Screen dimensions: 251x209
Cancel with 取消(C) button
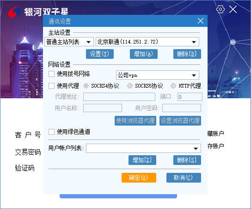tap(184, 177)
